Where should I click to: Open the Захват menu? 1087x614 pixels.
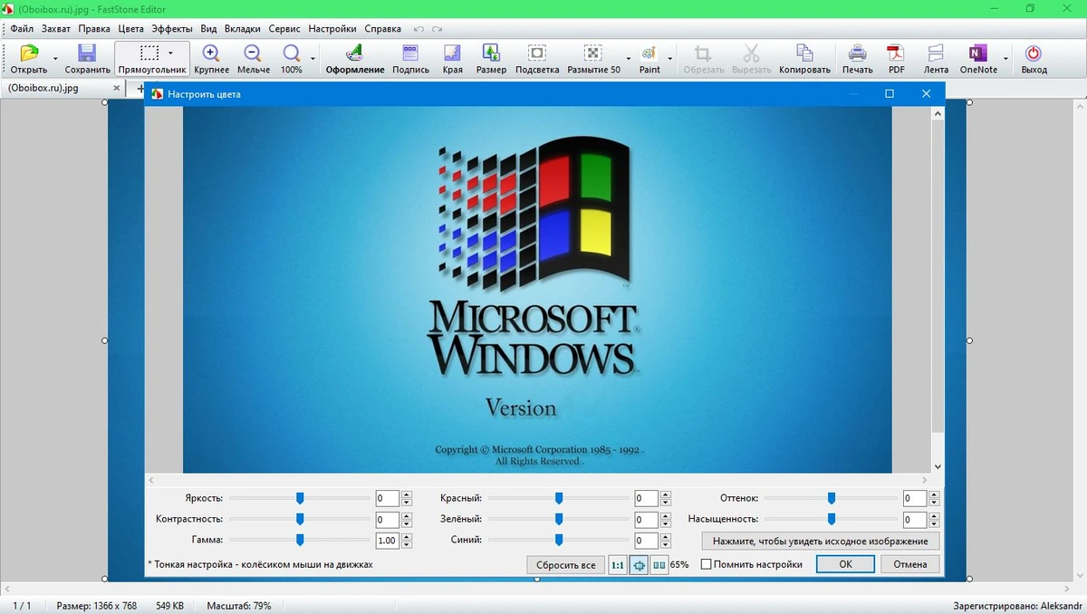point(56,29)
